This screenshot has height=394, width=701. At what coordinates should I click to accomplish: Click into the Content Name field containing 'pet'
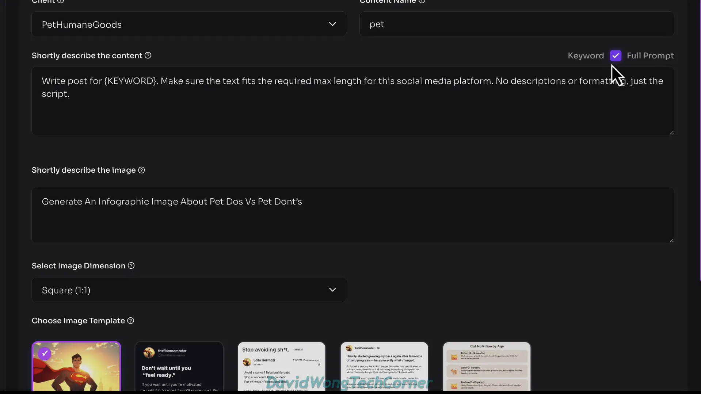tap(517, 24)
